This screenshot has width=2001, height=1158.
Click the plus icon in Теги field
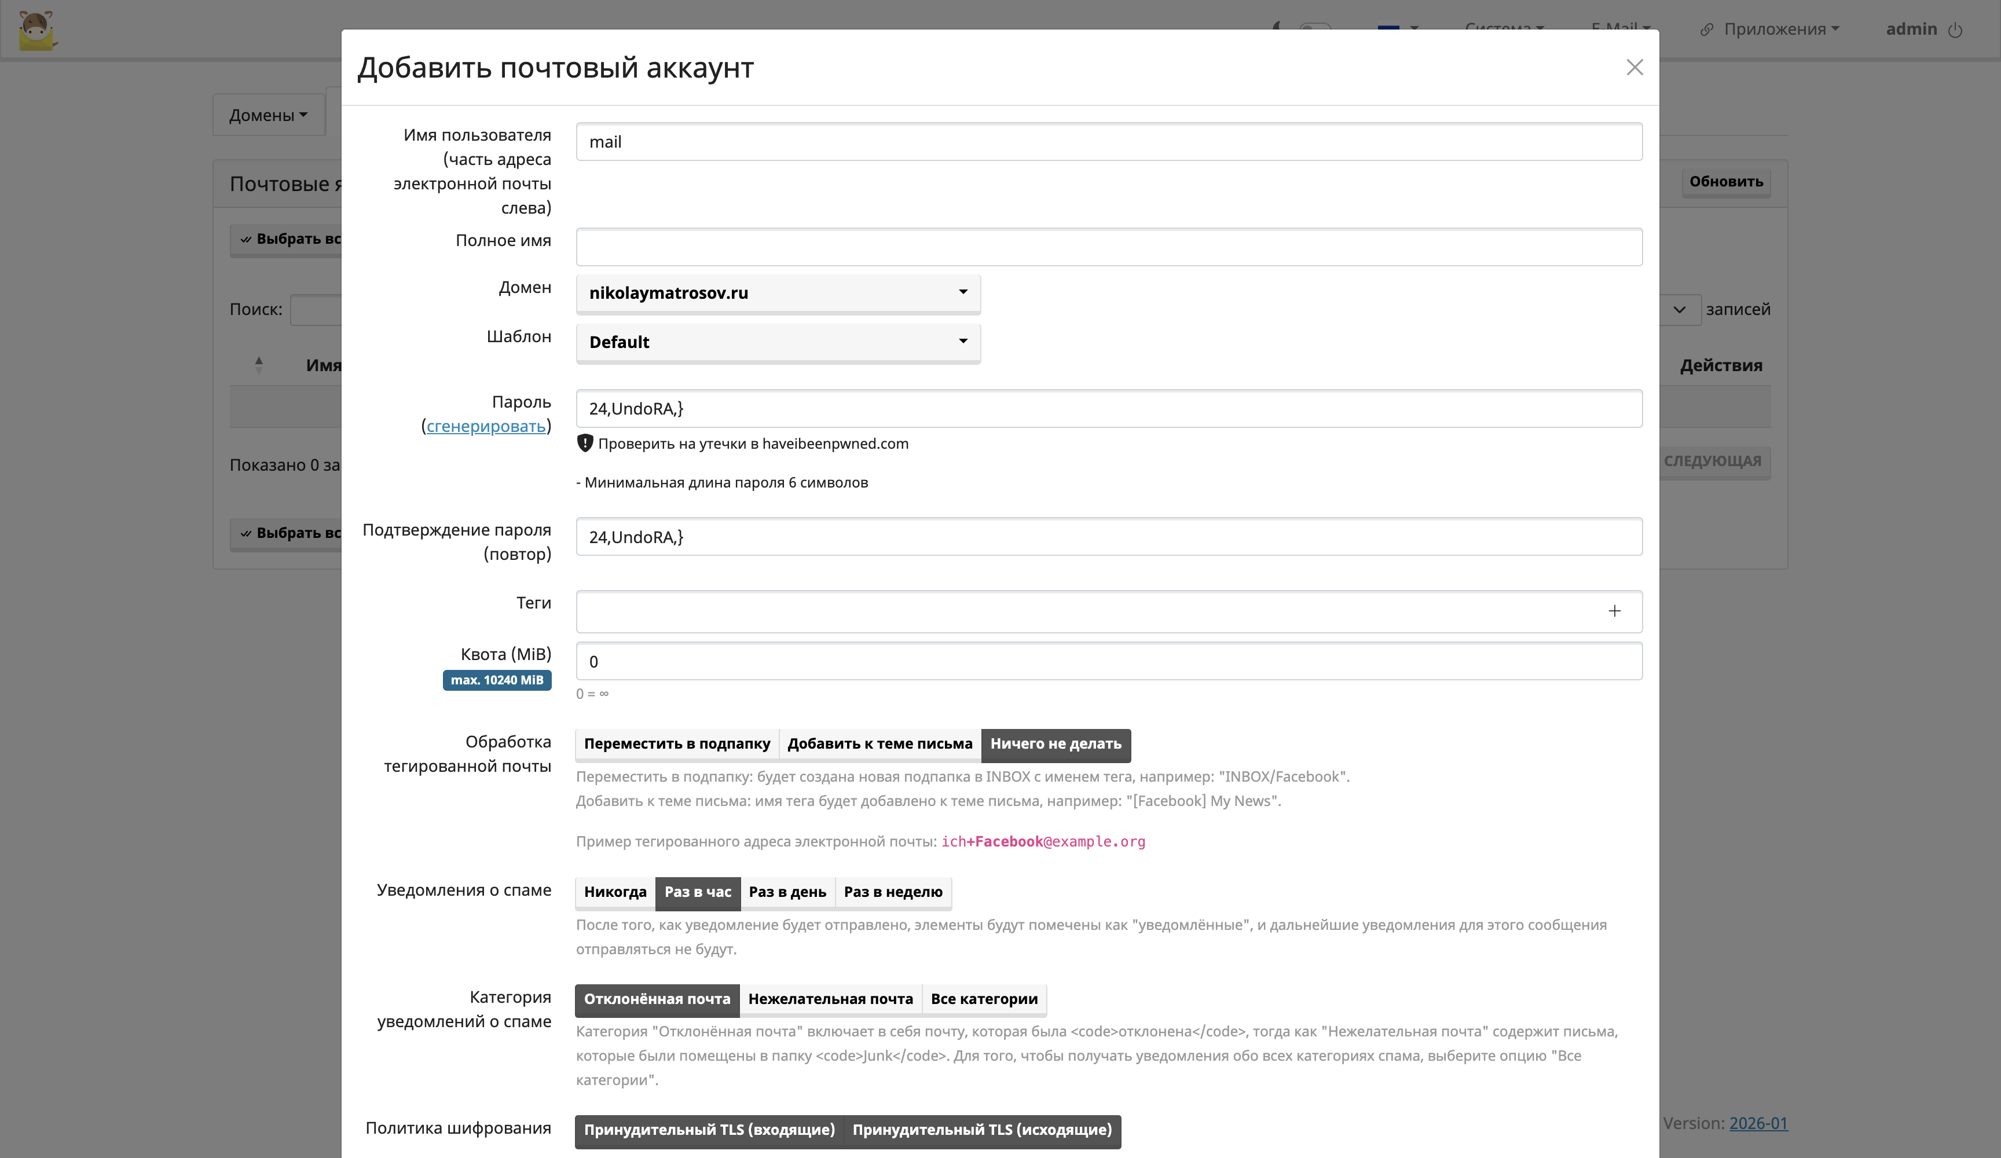click(x=1614, y=611)
